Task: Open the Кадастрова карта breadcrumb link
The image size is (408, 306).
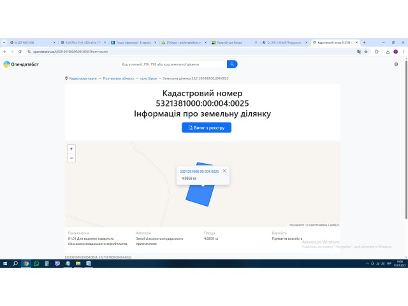Action: pos(83,78)
